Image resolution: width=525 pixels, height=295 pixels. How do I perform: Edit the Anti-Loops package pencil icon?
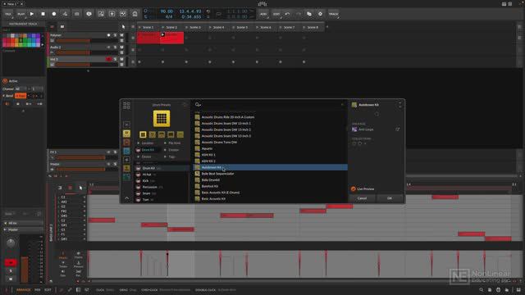(397, 129)
